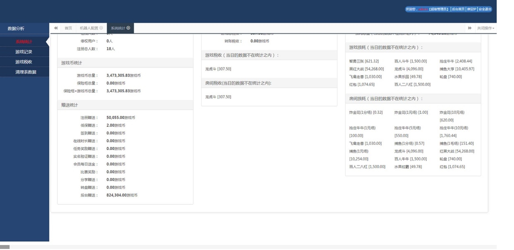Click the 低保赠送 value 2.00
514x250 pixels.
tap(110, 125)
